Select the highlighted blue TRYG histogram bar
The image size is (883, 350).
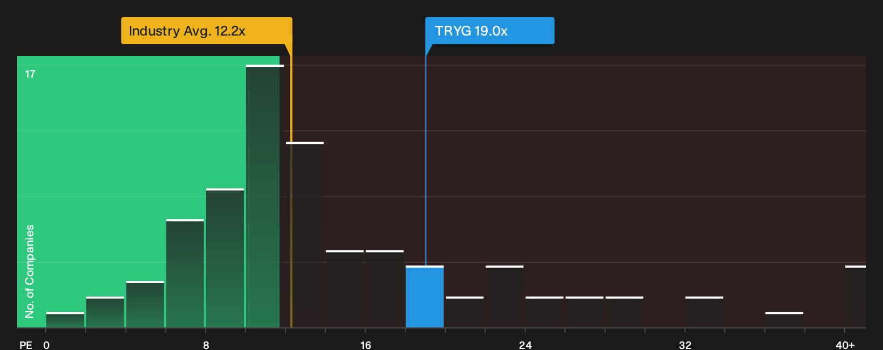[425, 297]
